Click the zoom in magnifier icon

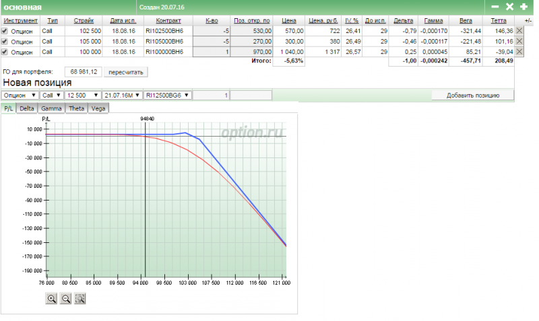[x=52, y=299]
